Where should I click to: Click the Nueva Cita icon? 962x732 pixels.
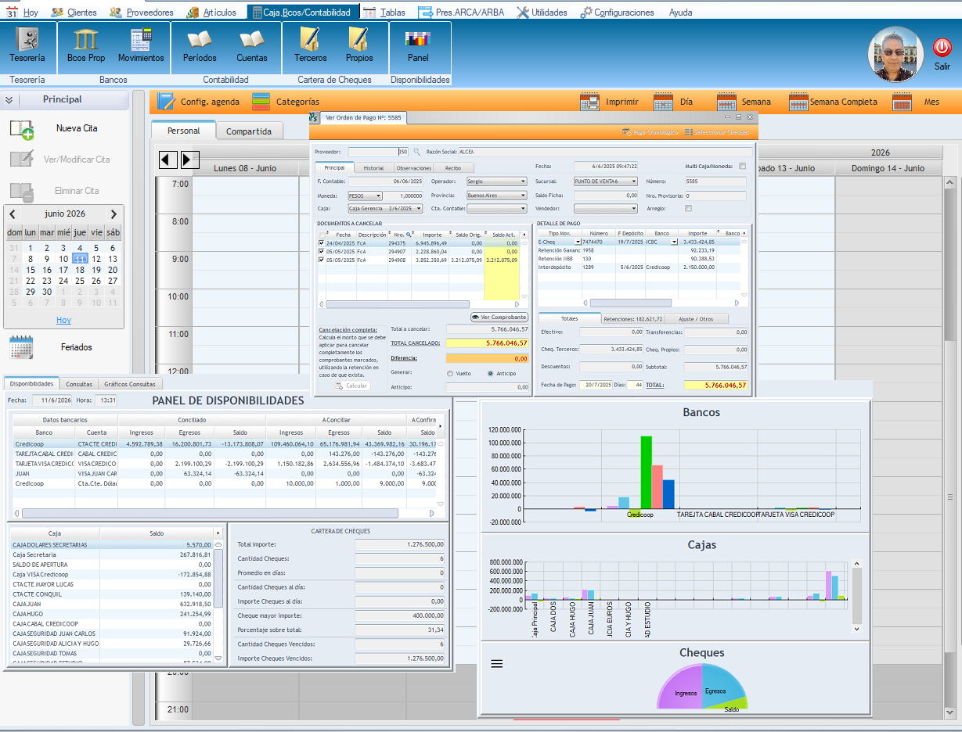(21, 129)
